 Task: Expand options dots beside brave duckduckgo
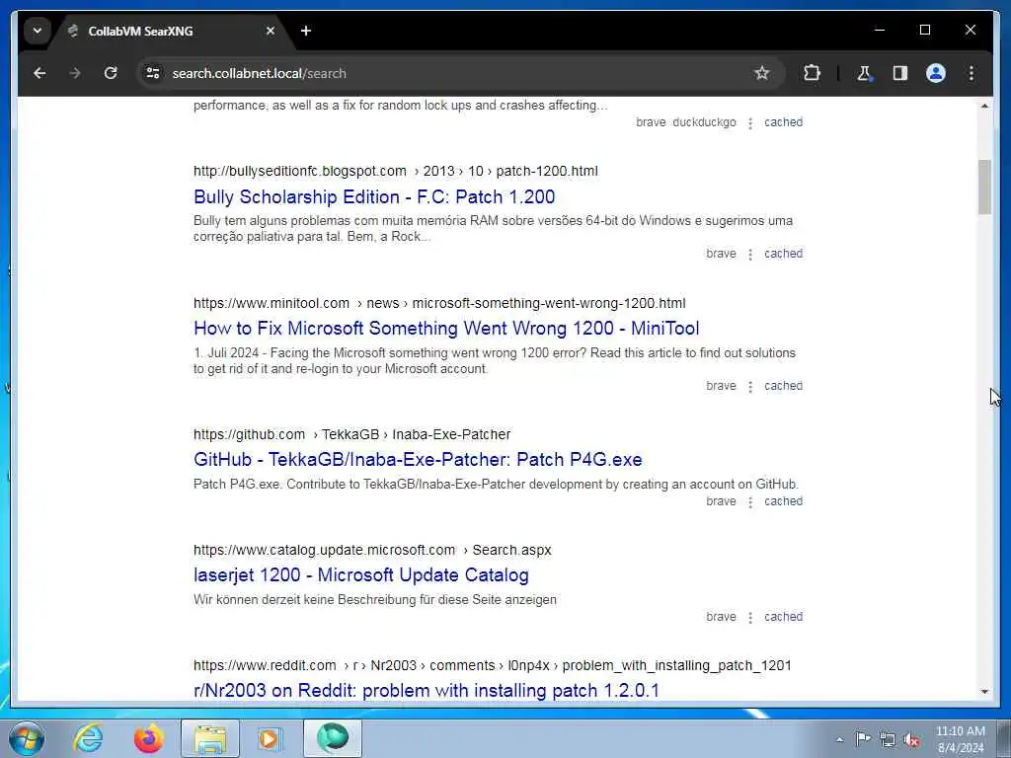tap(750, 123)
